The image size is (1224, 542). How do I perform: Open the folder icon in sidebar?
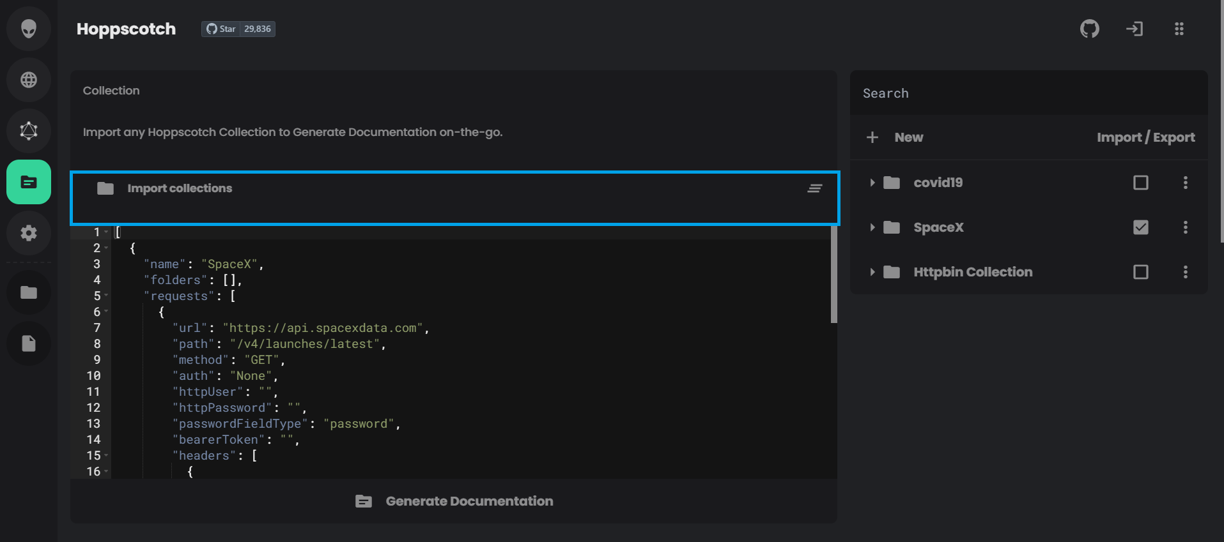[29, 292]
